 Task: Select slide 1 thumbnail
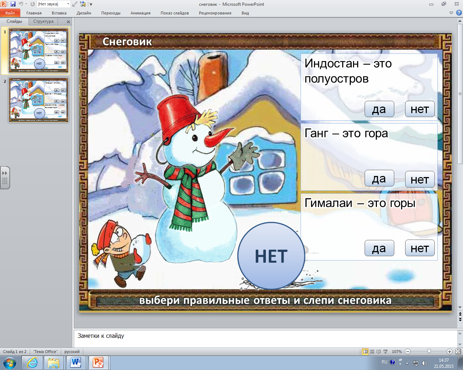(39, 51)
